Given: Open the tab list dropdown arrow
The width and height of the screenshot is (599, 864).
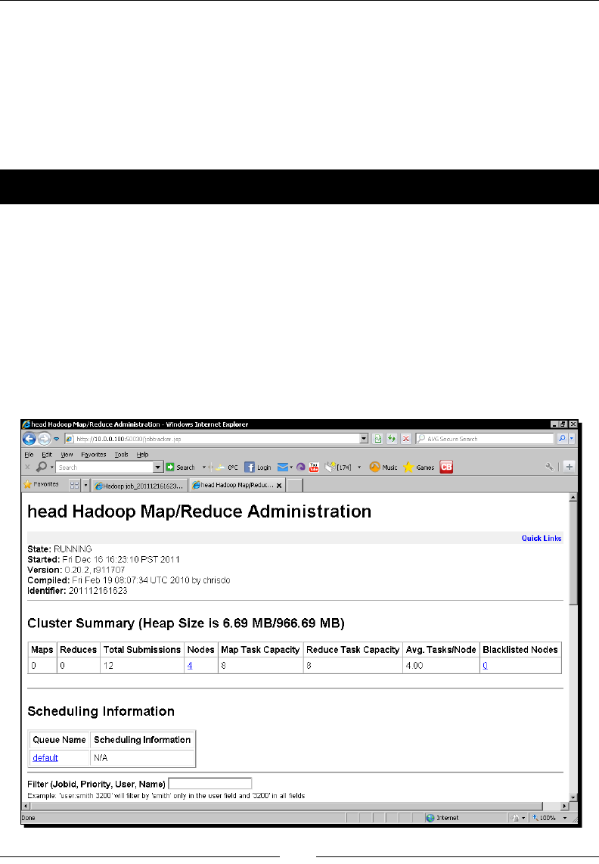Looking at the screenshot, I should (85, 485).
